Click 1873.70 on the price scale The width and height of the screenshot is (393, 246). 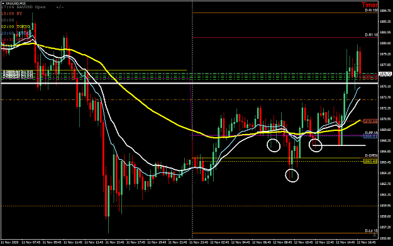[385, 98]
